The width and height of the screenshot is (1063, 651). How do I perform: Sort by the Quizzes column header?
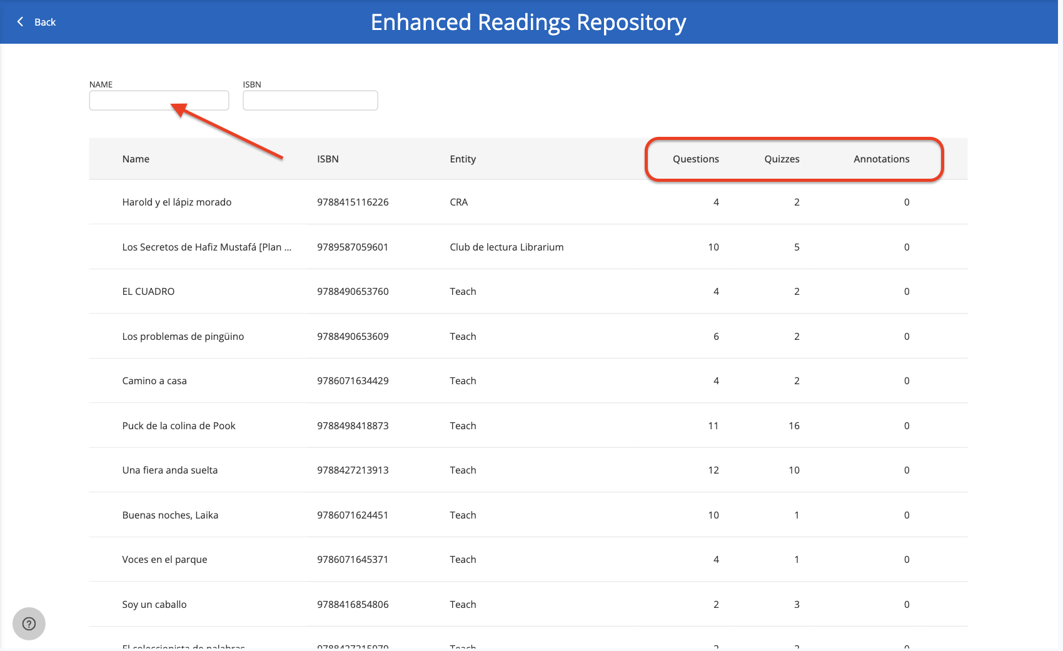[x=782, y=159]
